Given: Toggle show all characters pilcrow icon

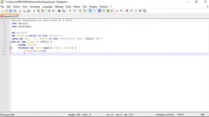Looking at the screenshot, I should 95,11.
